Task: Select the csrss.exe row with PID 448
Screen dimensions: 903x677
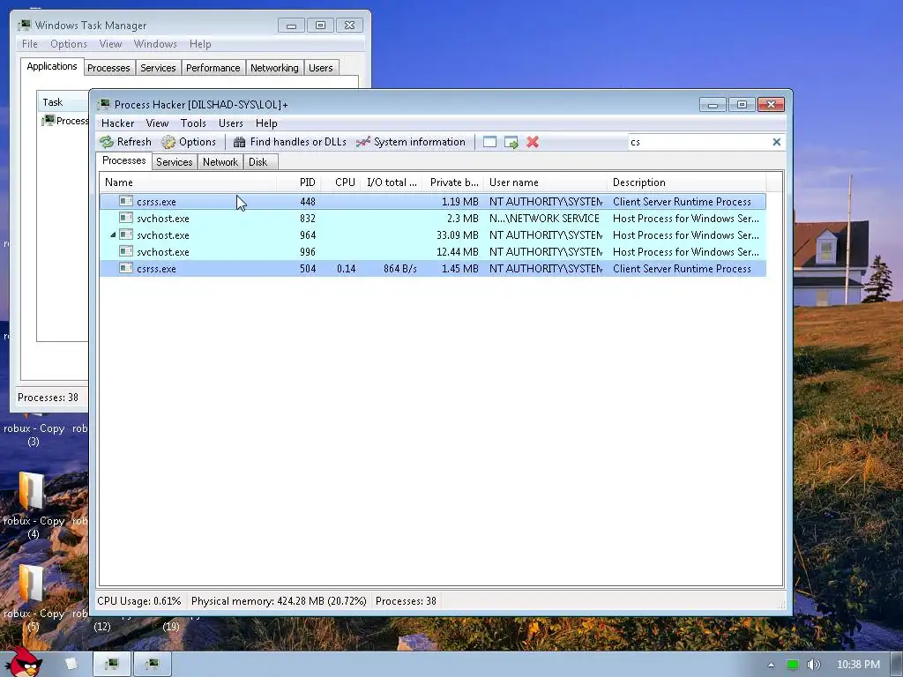Action: 432,202
